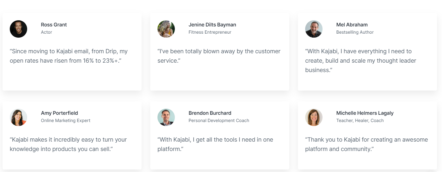The height and width of the screenshot is (172, 442).
Task: Click the Fitness Entrepreneur subtitle
Action: 210,32
